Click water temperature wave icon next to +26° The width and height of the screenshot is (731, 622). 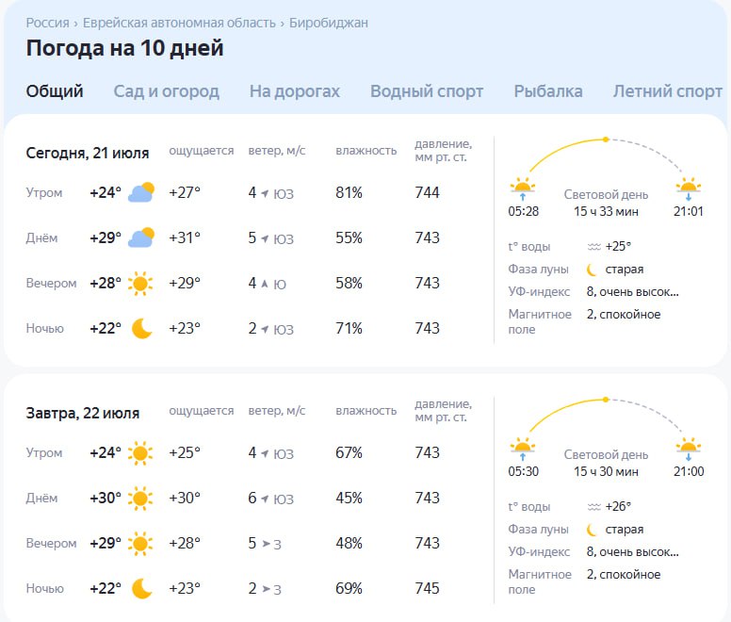click(x=593, y=507)
